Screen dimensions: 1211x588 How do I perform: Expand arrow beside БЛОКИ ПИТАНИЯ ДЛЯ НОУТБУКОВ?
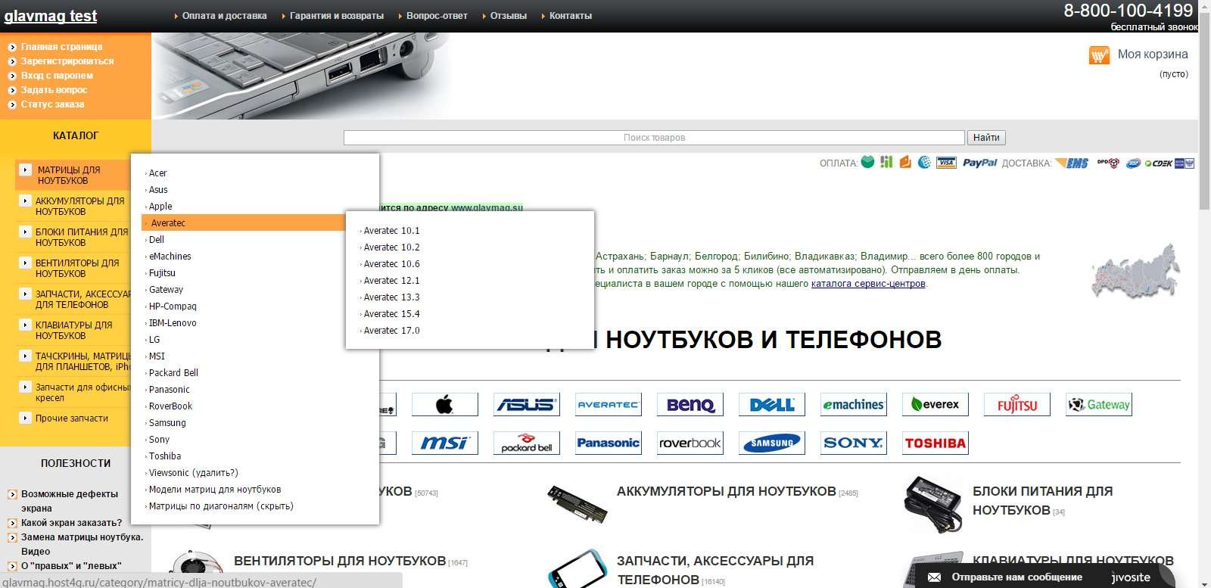tap(25, 232)
